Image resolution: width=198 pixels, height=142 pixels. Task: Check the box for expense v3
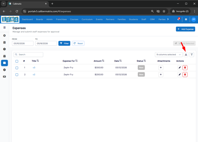17,68
